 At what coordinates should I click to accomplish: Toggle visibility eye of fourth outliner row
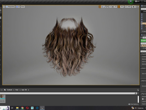tap(142, 20)
